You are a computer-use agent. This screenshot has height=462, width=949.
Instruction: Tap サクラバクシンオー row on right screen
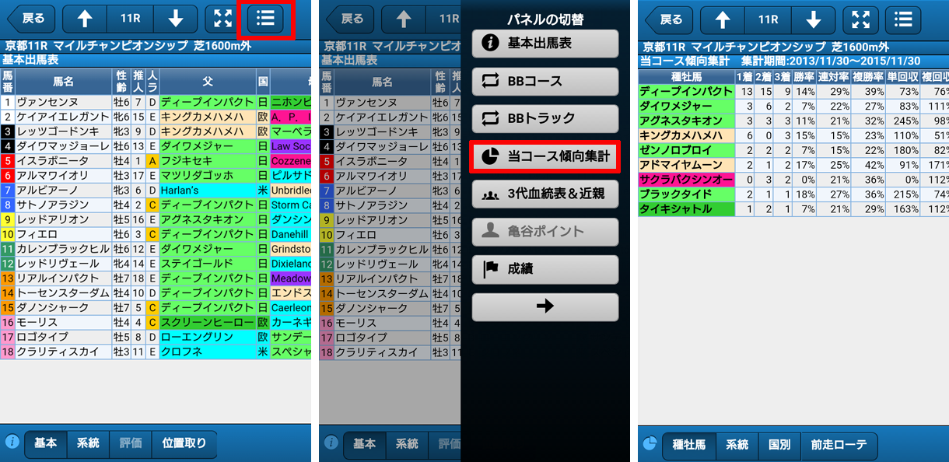(x=793, y=180)
